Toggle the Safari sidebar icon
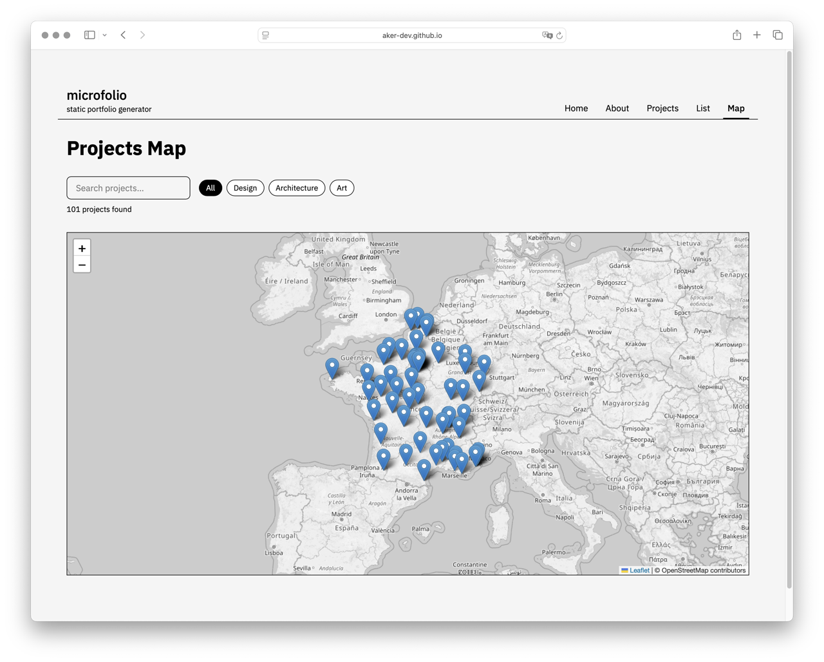Viewport: 824px width, 662px height. pyautogui.click(x=89, y=35)
